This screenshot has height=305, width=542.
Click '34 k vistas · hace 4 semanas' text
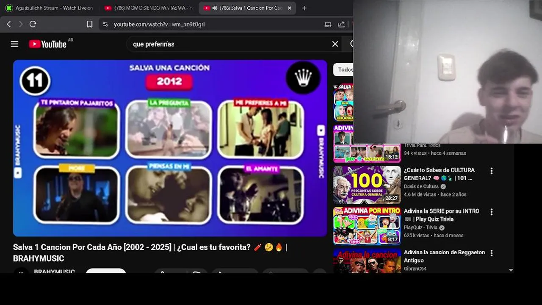pyautogui.click(x=435, y=153)
